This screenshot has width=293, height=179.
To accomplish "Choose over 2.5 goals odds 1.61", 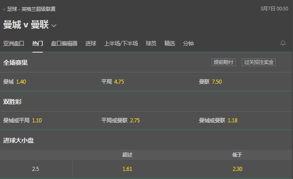I will 127,169.
